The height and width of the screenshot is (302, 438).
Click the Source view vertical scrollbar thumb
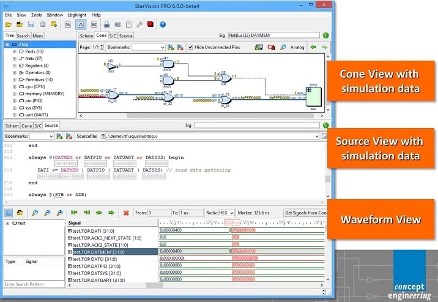point(328,179)
